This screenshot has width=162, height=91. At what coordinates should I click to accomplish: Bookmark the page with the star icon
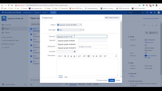point(139,5)
